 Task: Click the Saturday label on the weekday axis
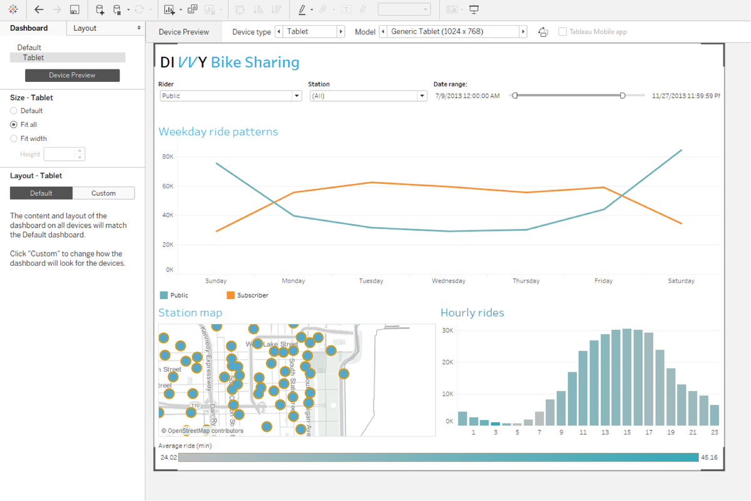pyautogui.click(x=681, y=281)
